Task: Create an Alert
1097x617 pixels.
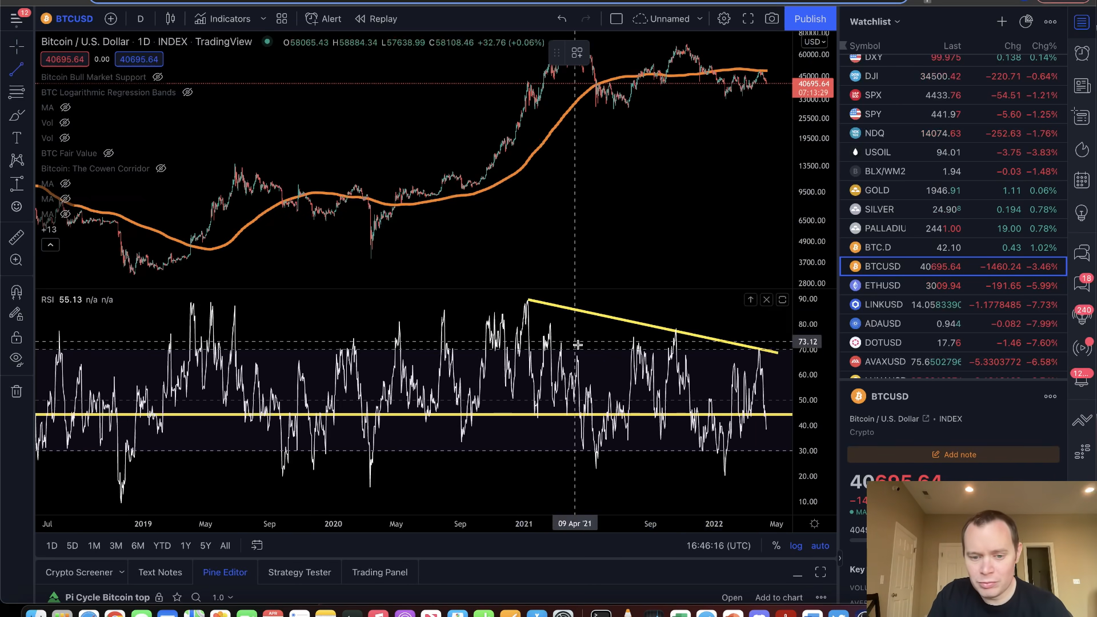Action: tap(323, 19)
